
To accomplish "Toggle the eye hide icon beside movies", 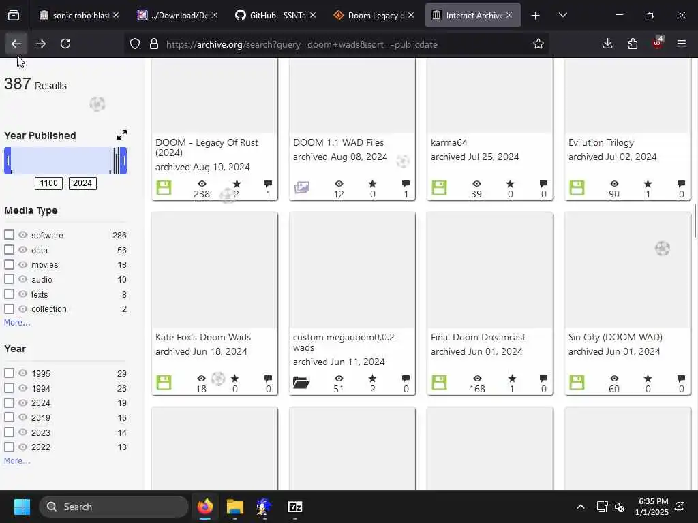I will (x=22, y=264).
